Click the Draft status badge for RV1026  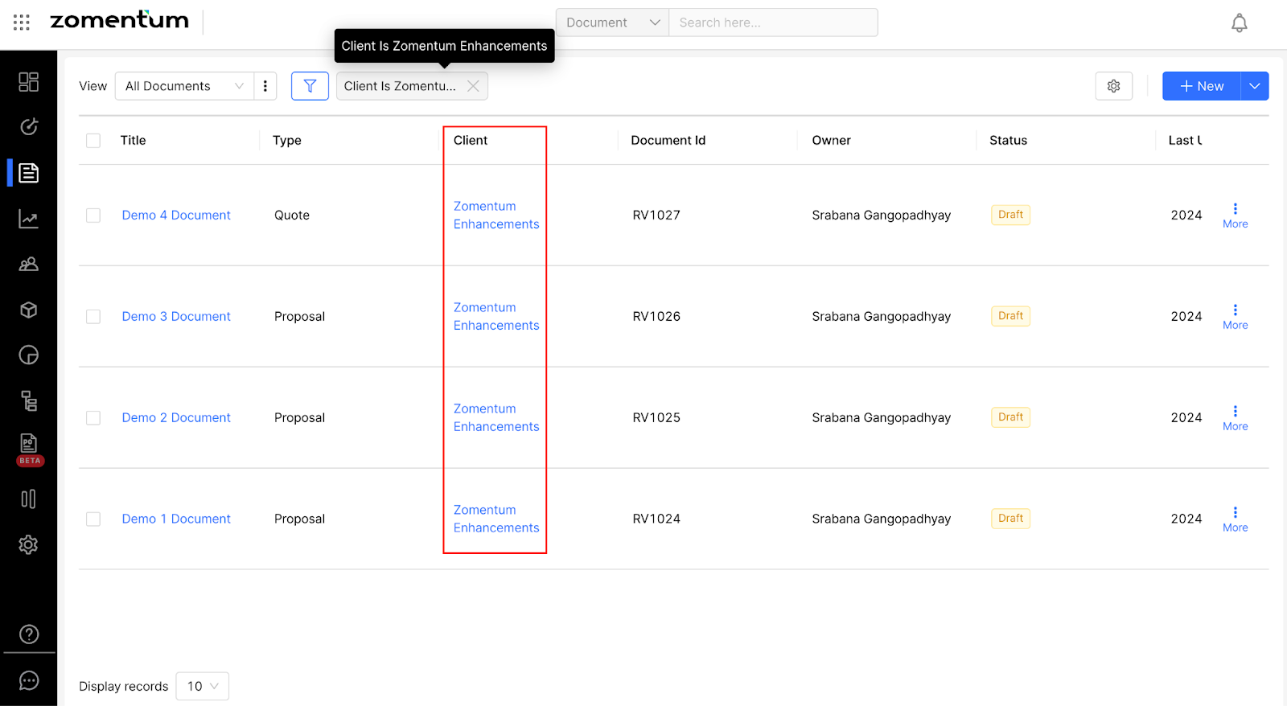[1011, 316]
